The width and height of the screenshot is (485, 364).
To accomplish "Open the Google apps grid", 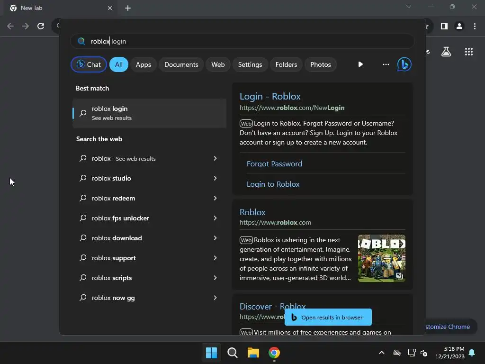I will pos(469,52).
